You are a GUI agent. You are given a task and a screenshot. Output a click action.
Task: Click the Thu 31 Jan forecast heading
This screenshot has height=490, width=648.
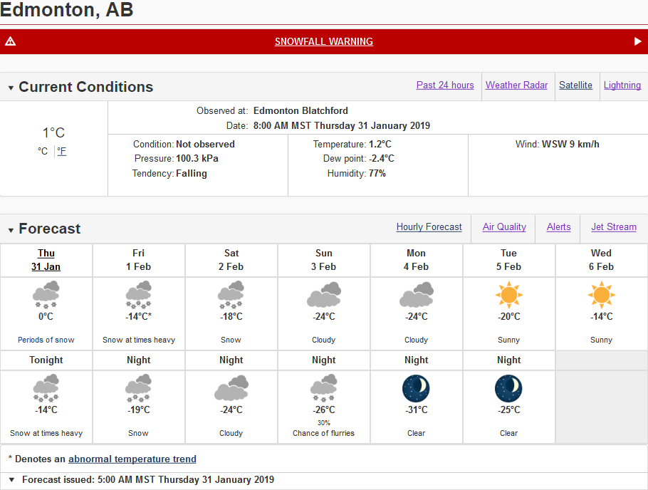[x=46, y=260]
